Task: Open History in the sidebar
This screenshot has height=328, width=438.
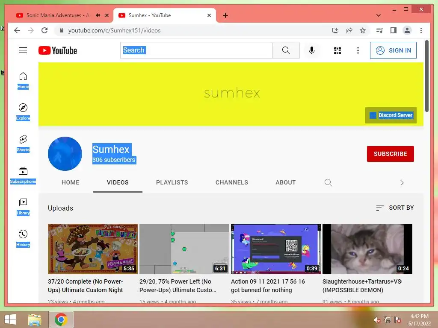Action: coord(23,238)
